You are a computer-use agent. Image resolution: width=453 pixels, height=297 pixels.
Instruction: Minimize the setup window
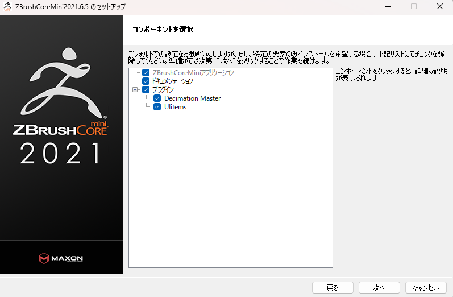pos(388,6)
